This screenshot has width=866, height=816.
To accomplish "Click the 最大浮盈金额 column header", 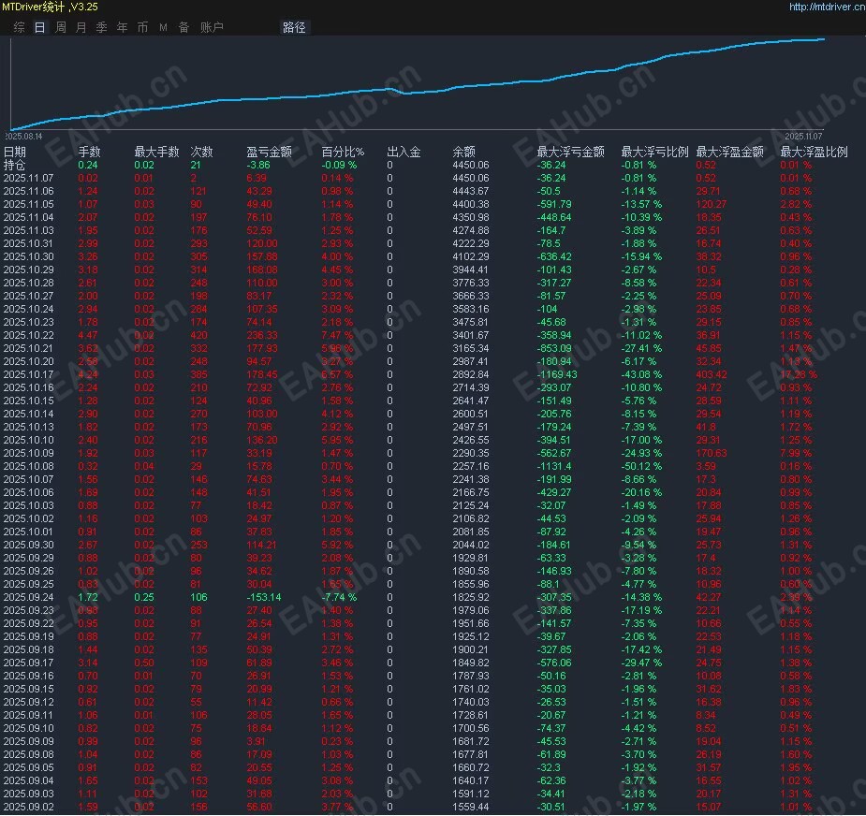I will point(730,152).
